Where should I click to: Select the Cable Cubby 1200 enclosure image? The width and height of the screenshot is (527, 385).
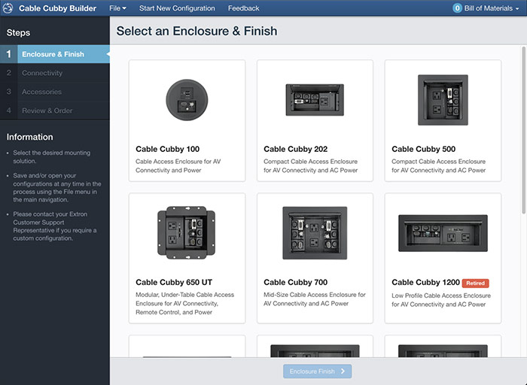click(443, 233)
